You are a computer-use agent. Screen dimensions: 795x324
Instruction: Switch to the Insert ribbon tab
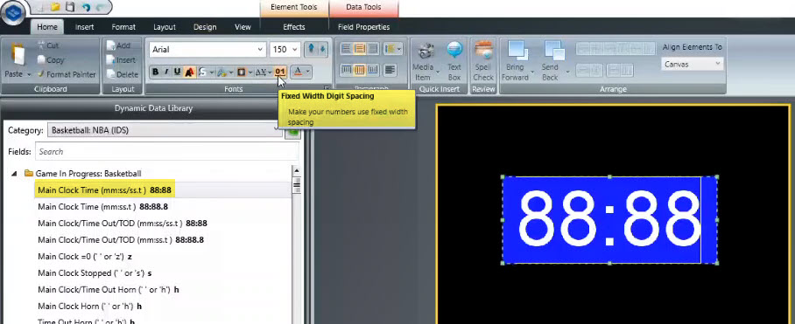(85, 27)
